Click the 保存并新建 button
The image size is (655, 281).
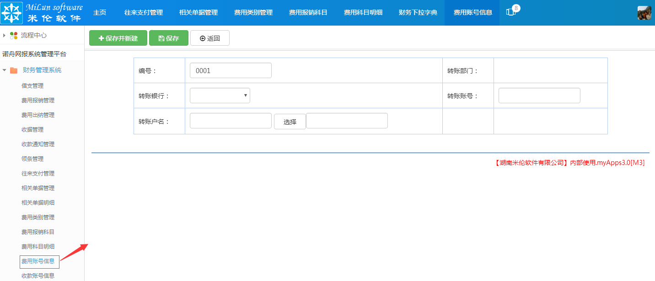point(118,38)
